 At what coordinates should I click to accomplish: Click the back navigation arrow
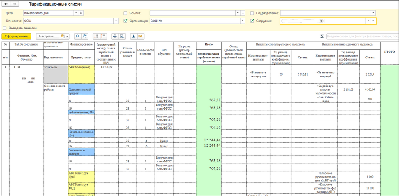click(x=6, y=4)
